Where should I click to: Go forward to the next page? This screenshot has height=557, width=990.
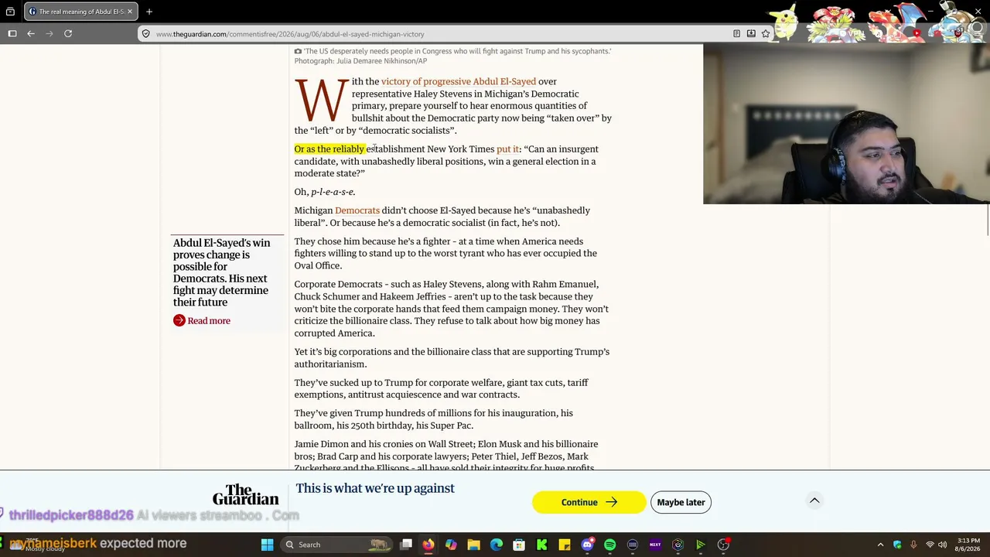coord(49,34)
